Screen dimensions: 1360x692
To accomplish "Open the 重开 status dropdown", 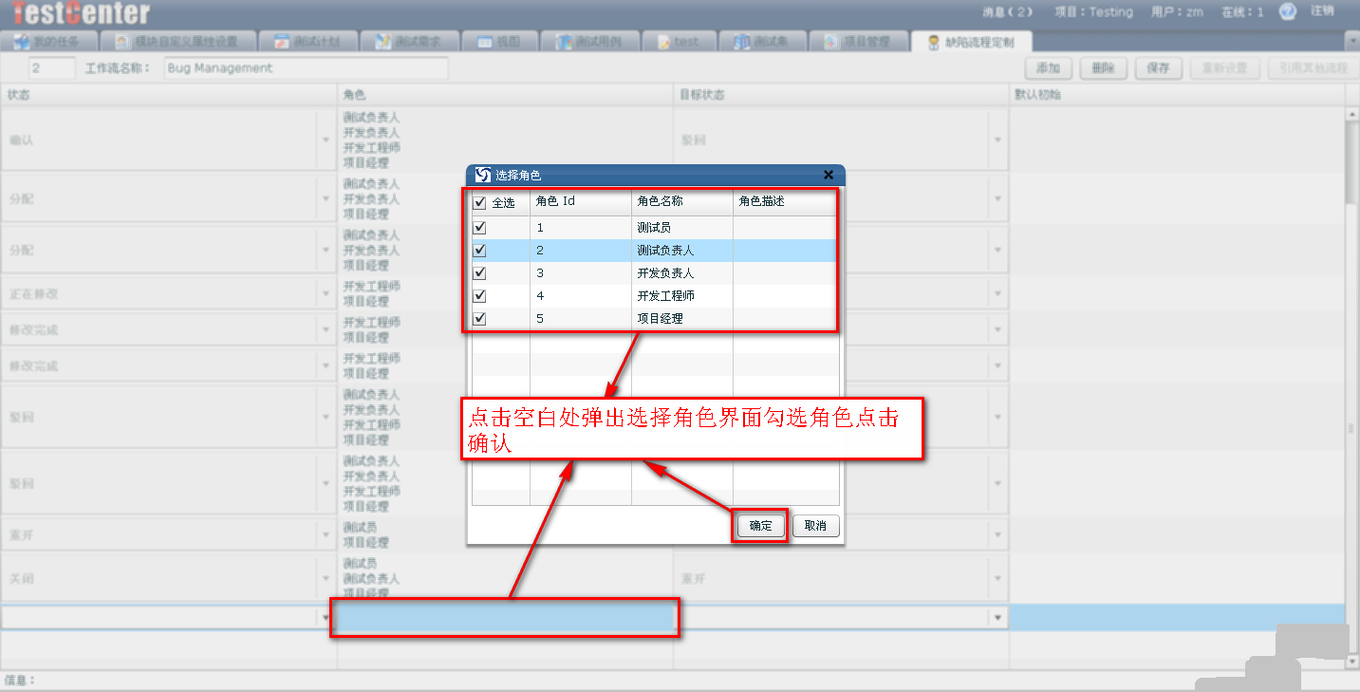I will point(326,534).
